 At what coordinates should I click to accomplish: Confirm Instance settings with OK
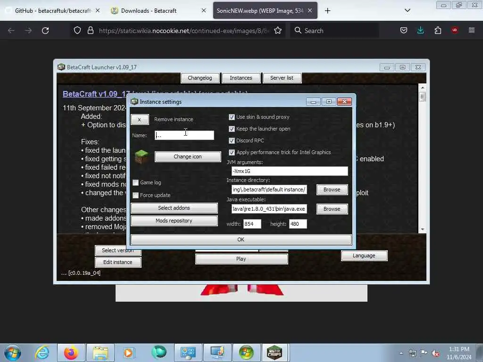[241, 239]
